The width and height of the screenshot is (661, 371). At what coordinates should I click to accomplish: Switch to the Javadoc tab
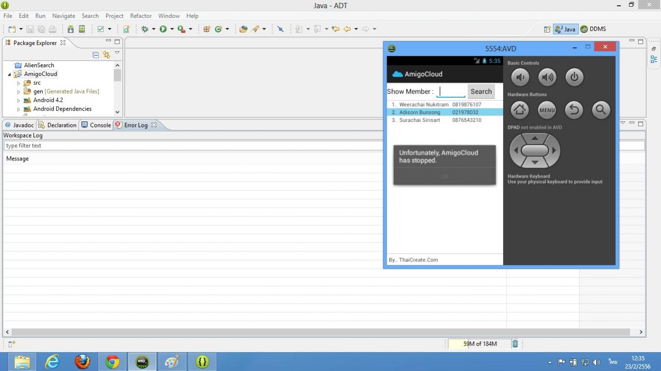pyautogui.click(x=19, y=125)
